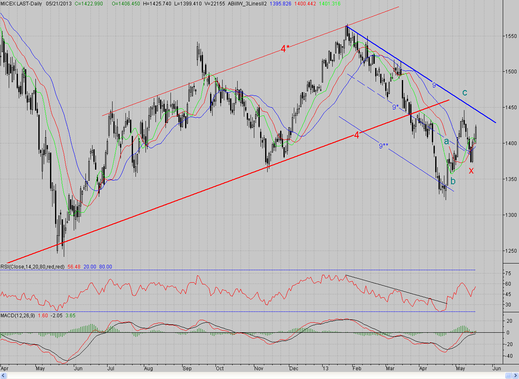Click the MICEX LAST-Daily chart title

[x=21, y=3]
